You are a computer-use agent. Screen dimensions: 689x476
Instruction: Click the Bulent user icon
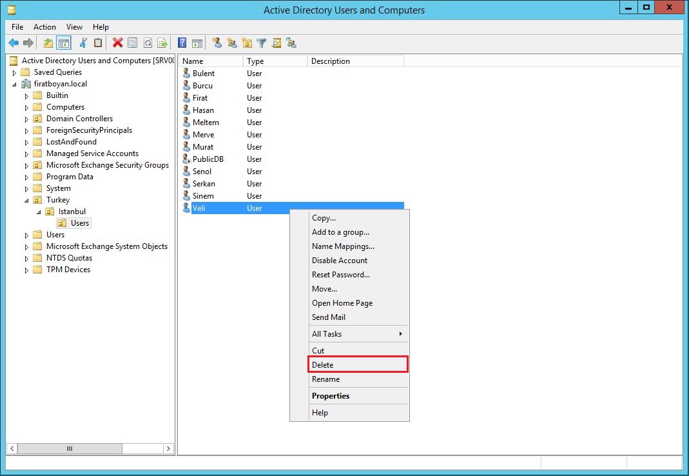tap(186, 73)
